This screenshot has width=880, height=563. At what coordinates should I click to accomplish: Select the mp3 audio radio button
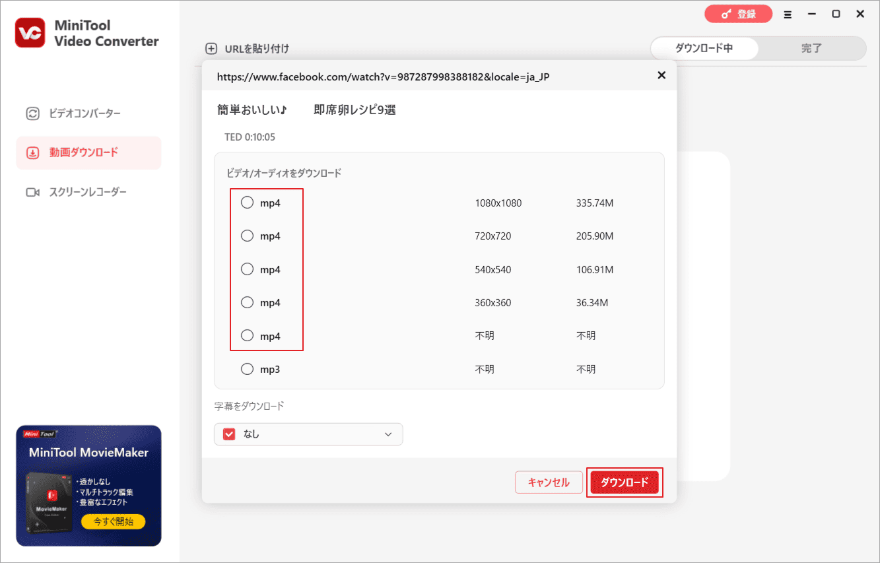pyautogui.click(x=247, y=369)
